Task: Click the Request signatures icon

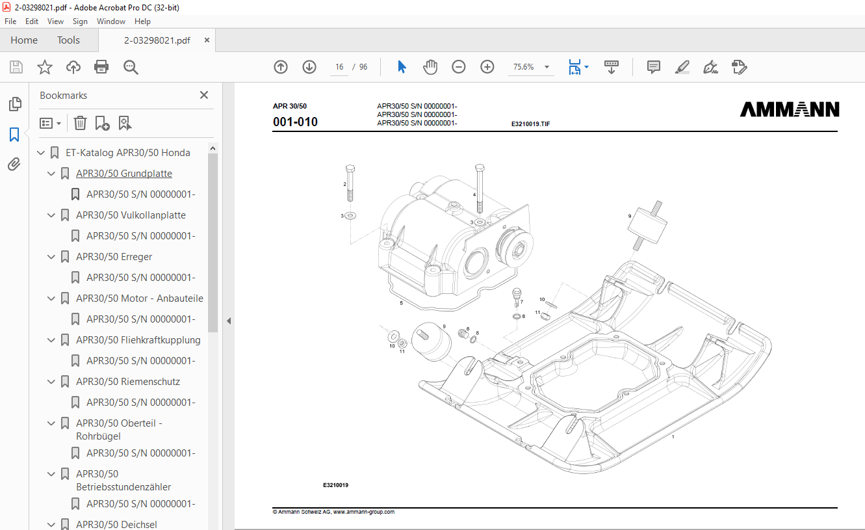Action: point(739,67)
